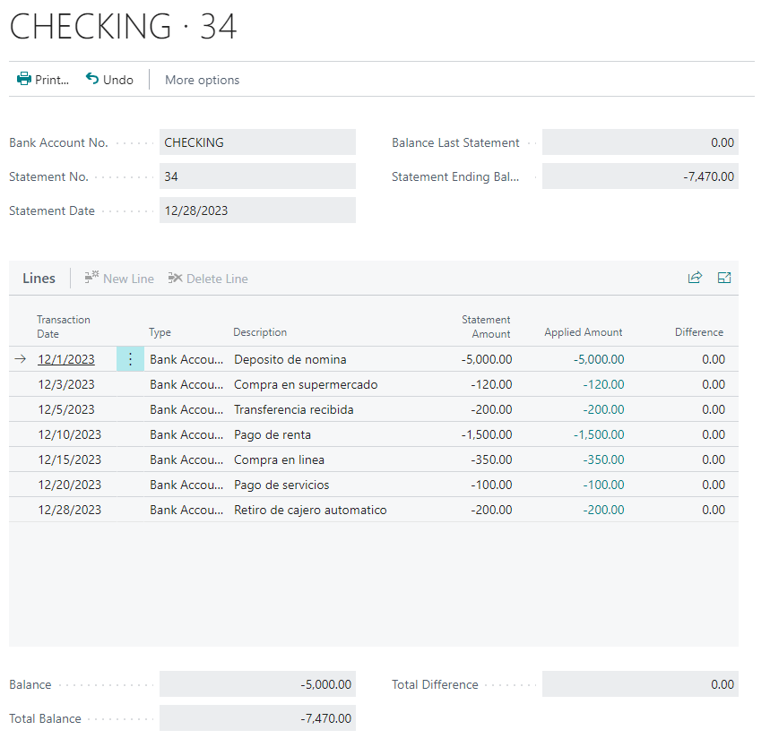Screen dimensions: 770x747
Task: Click the Undo arrow icon
Action: 92,79
